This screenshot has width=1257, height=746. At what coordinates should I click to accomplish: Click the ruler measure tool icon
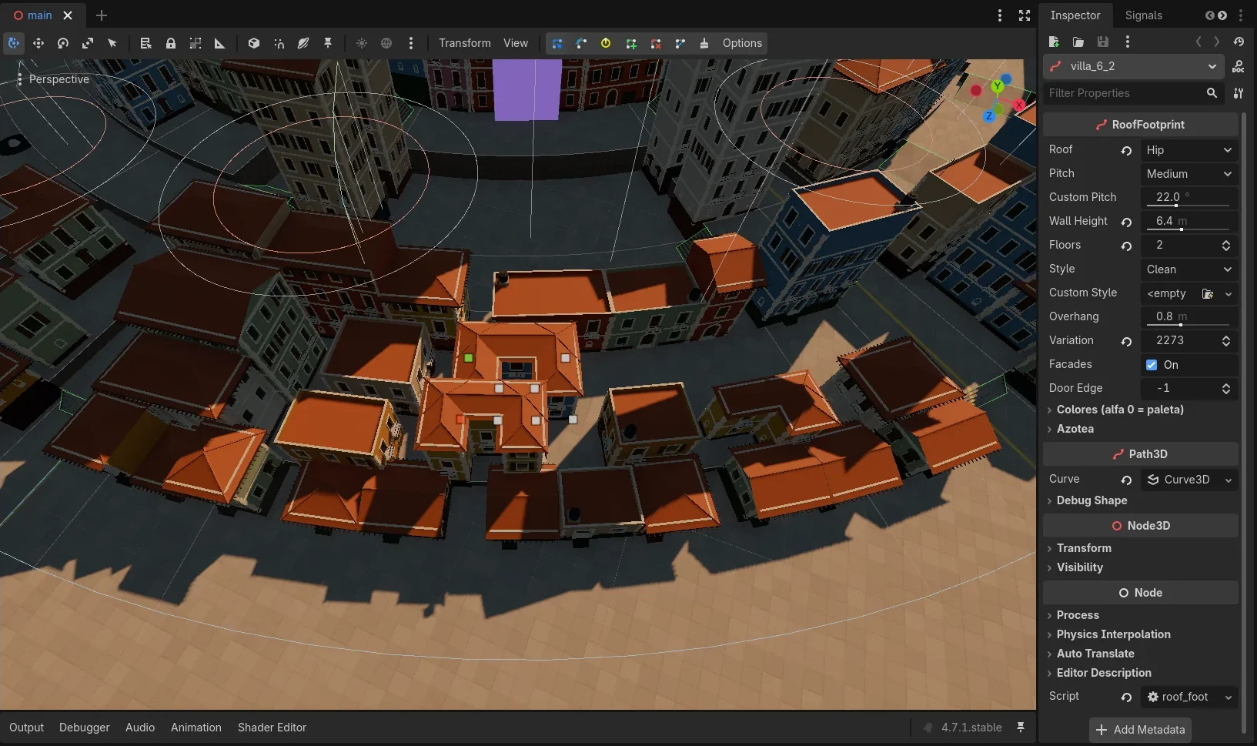[219, 43]
